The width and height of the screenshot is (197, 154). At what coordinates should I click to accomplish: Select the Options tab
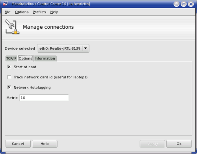tap(26, 58)
